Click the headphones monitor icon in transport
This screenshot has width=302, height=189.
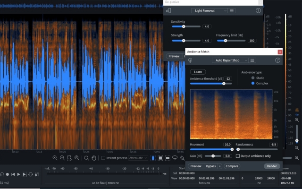[2, 174]
